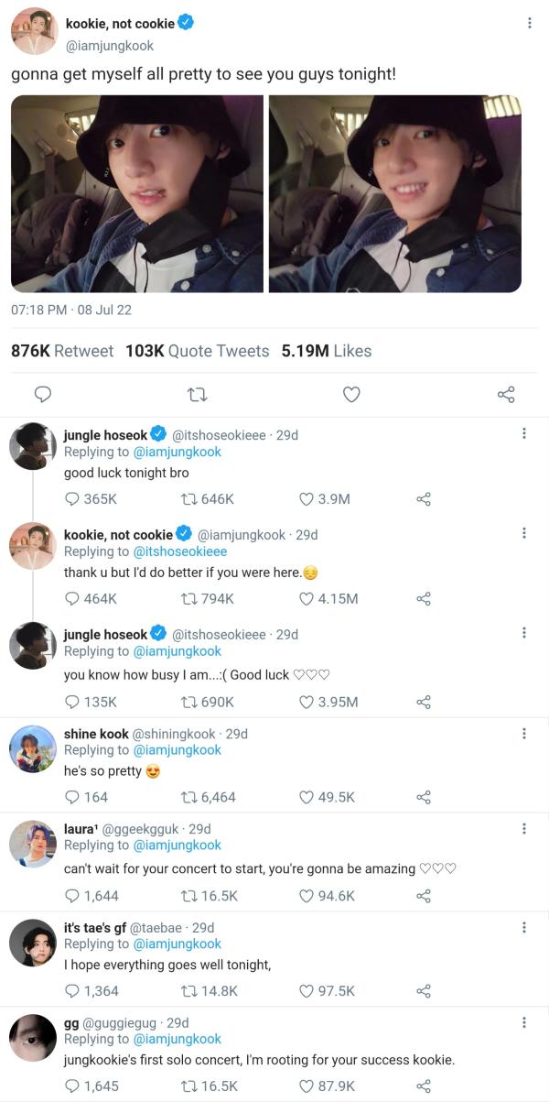View the 5.19M Likes list
Viewport: 549px width, 1102px height.
327,351
